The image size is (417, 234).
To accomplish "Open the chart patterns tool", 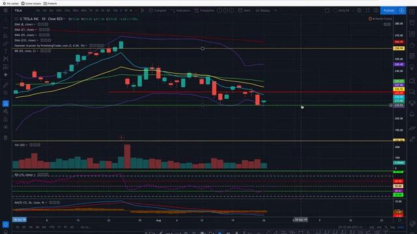I will tap(6, 59).
